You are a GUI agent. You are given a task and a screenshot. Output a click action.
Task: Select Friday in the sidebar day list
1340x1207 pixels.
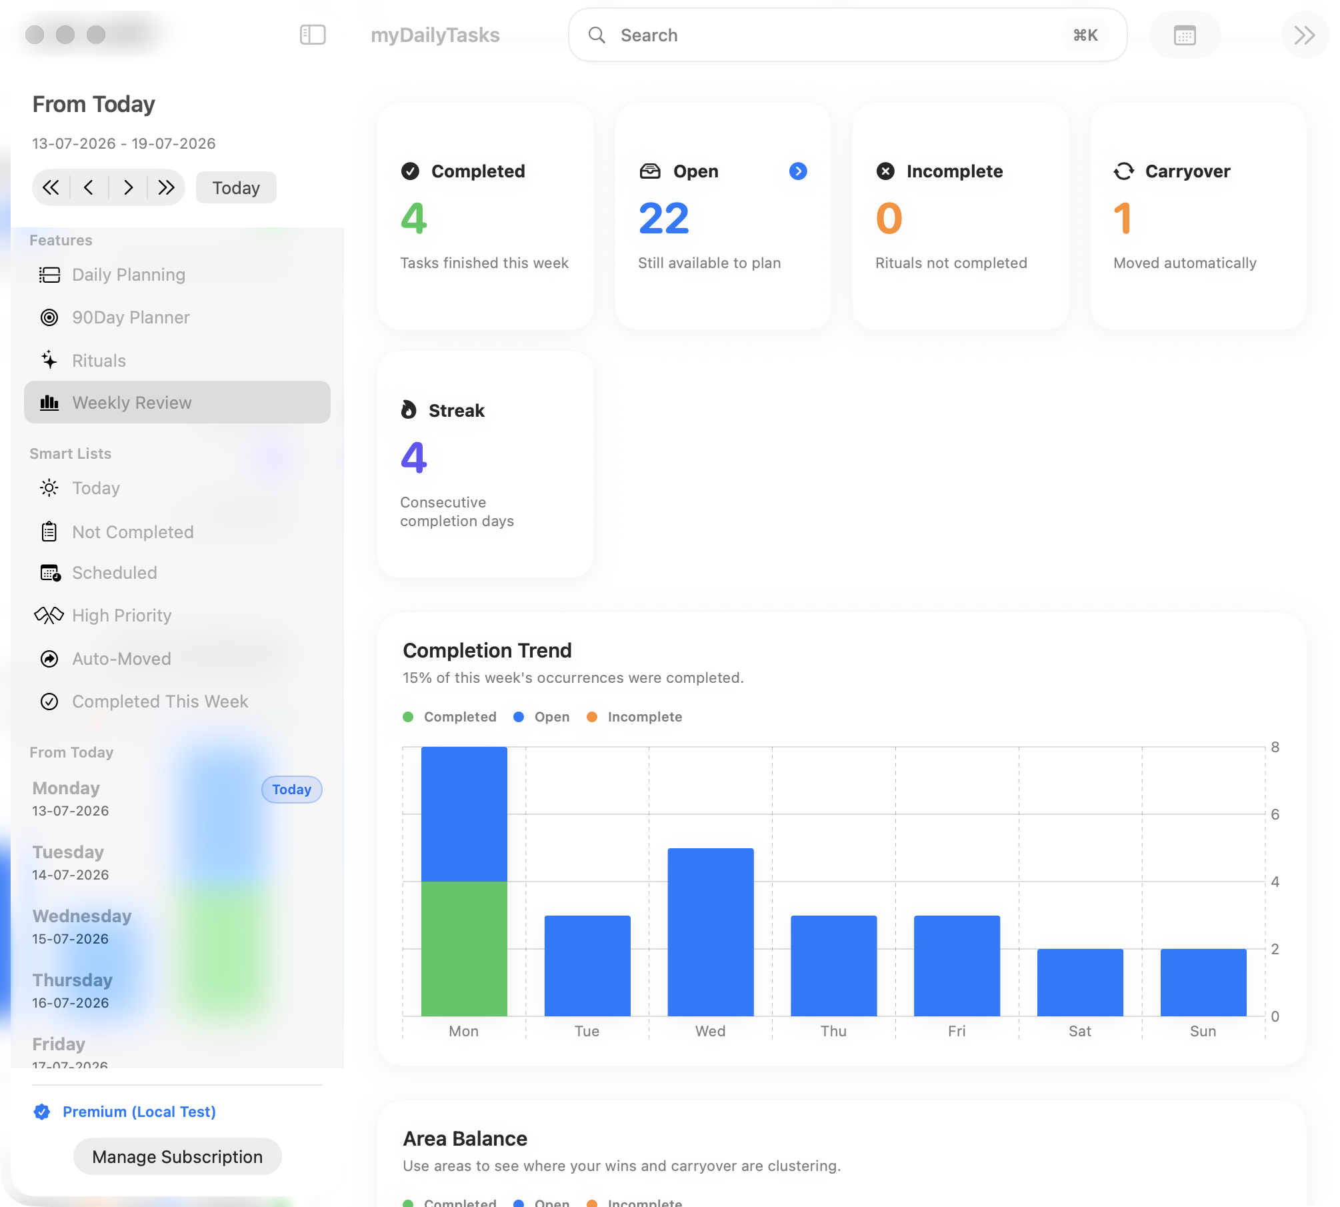coord(177,1050)
